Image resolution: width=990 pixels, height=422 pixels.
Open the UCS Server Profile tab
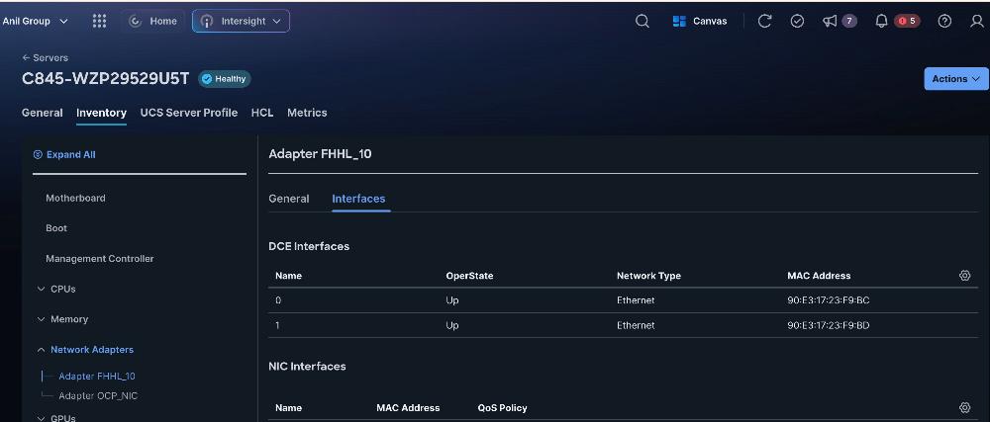pos(189,113)
